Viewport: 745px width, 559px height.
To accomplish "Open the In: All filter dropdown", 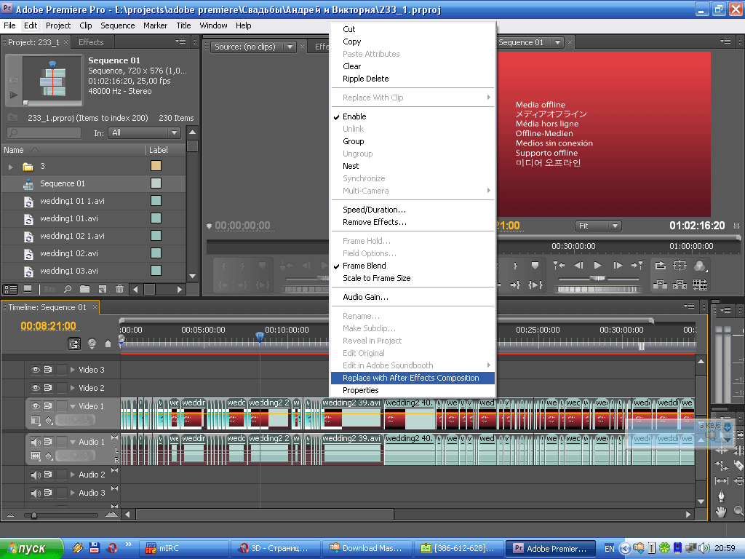I will pyautogui.click(x=144, y=133).
